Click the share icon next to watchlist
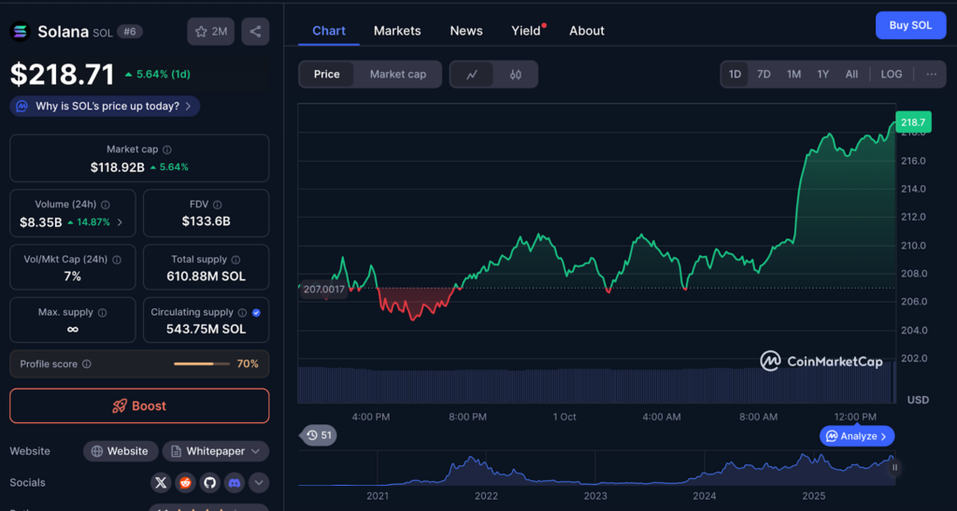The image size is (957, 511). pyautogui.click(x=254, y=31)
